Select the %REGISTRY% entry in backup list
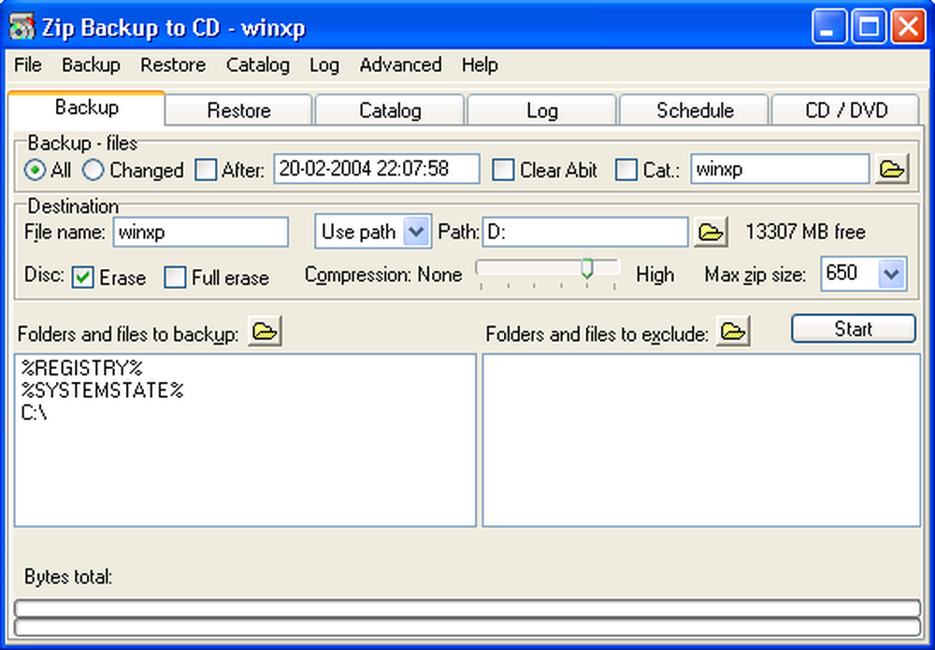The width and height of the screenshot is (935, 650). tap(82, 368)
